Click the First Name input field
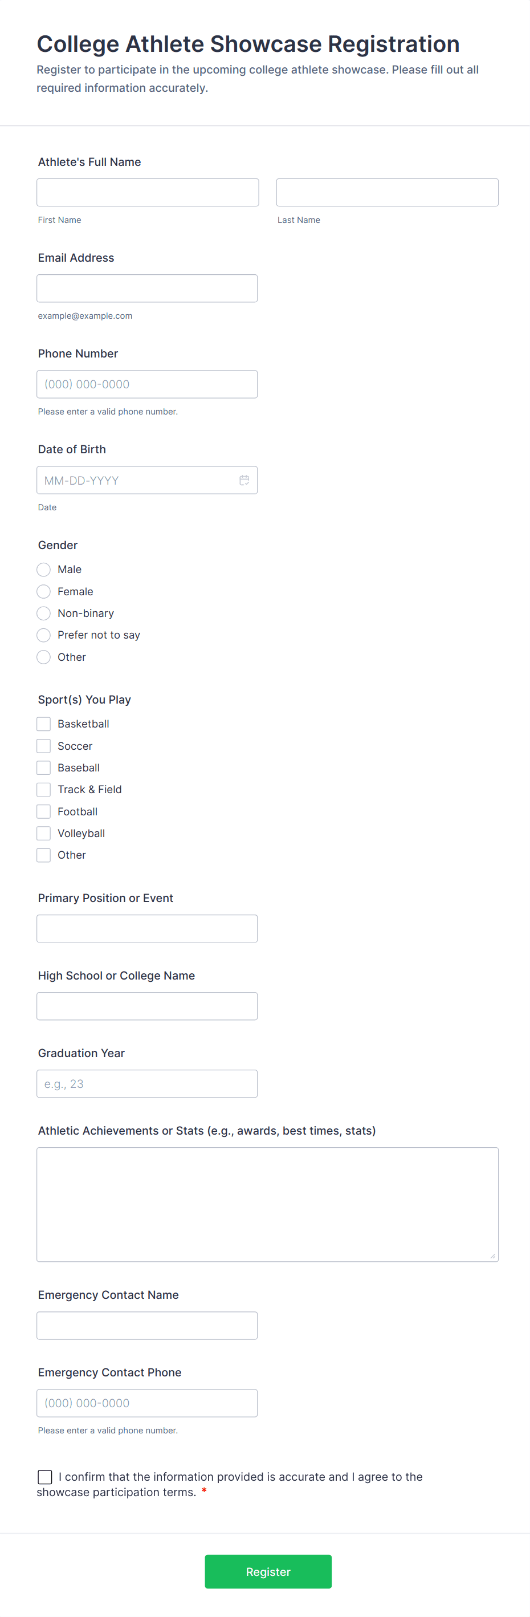 coord(148,192)
